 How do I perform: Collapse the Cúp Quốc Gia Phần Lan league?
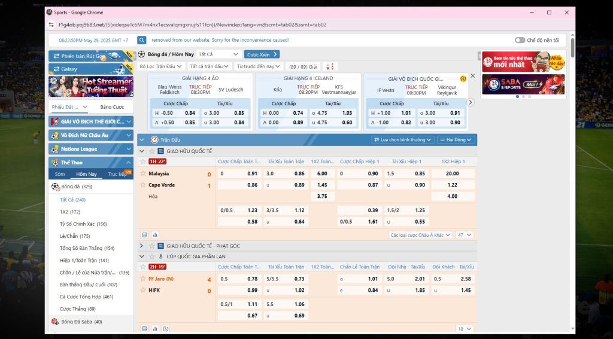coord(141,256)
